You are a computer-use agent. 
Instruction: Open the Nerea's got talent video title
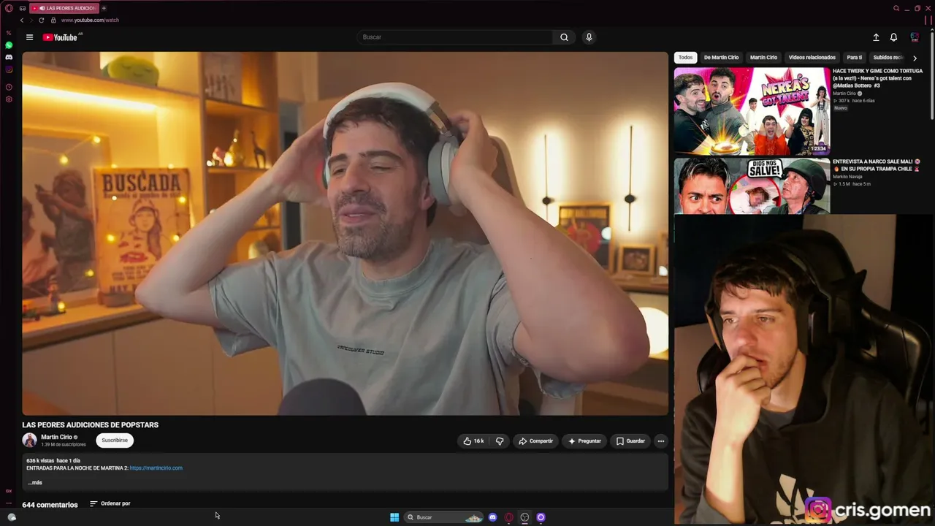click(877, 78)
